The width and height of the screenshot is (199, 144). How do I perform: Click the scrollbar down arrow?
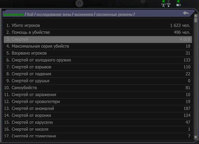click(x=196, y=137)
